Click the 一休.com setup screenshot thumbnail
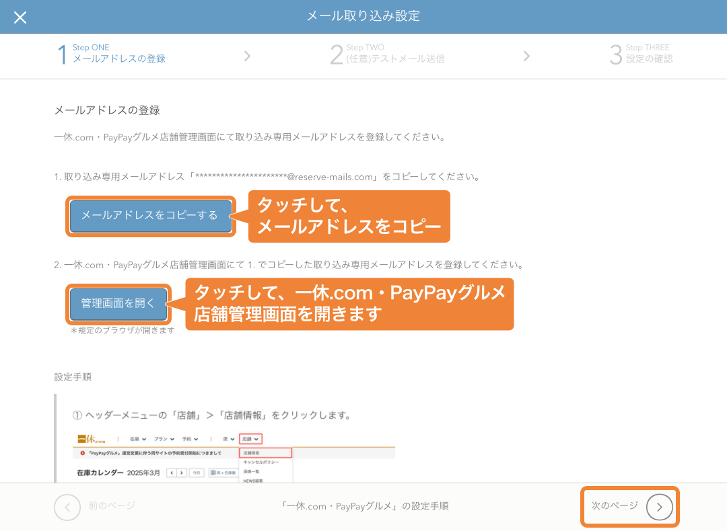 point(234,457)
